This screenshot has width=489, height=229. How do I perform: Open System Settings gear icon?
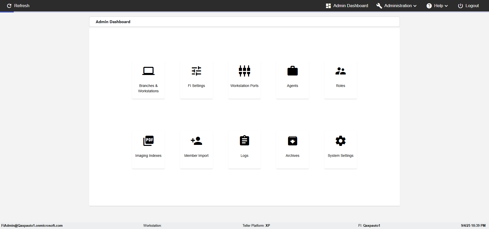pos(341,141)
